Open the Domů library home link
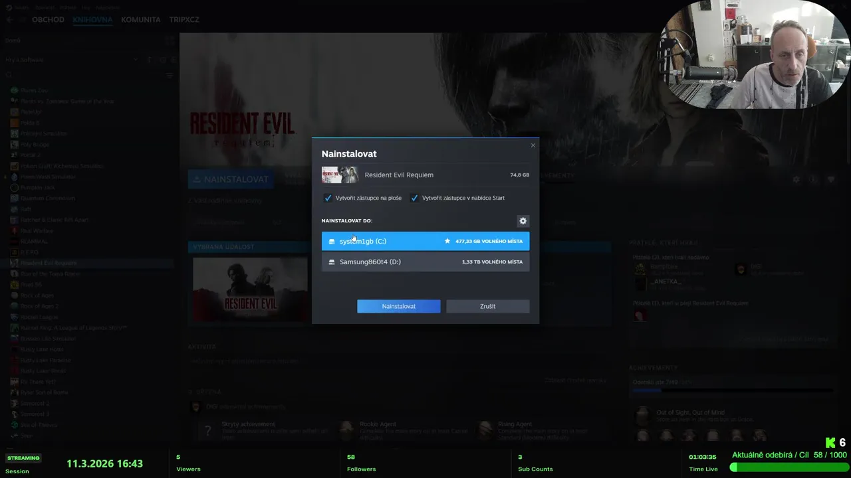 click(13, 40)
